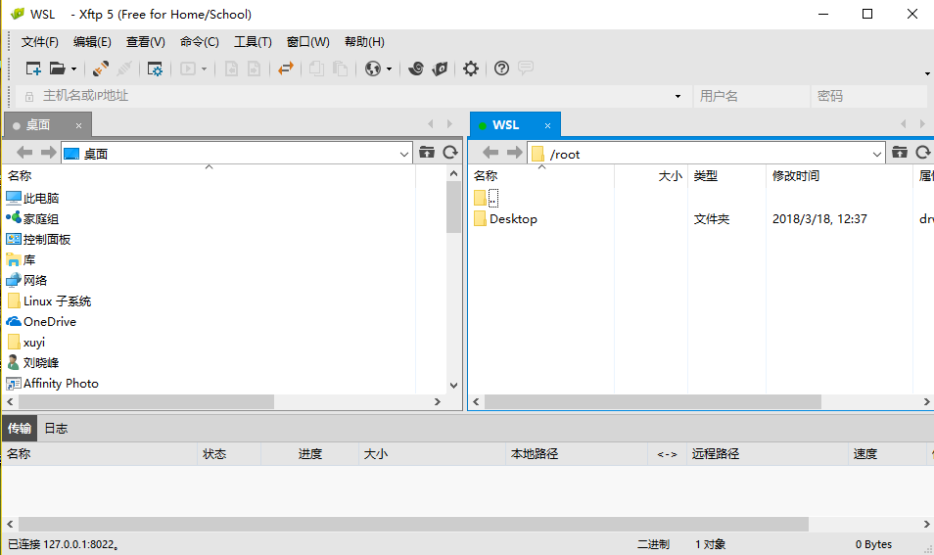Image resolution: width=934 pixels, height=555 pixels.
Task: Select OneDrive in the local file list
Action: tap(49, 322)
